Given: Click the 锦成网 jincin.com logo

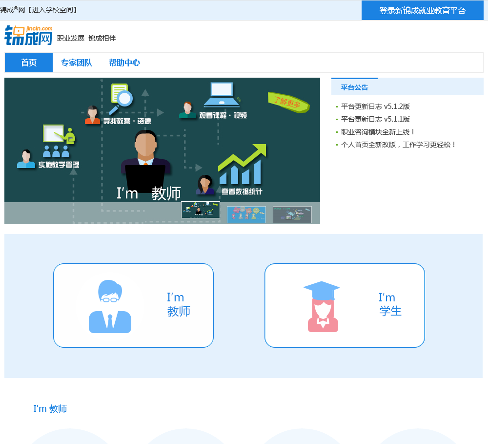Looking at the screenshot, I should pos(28,36).
